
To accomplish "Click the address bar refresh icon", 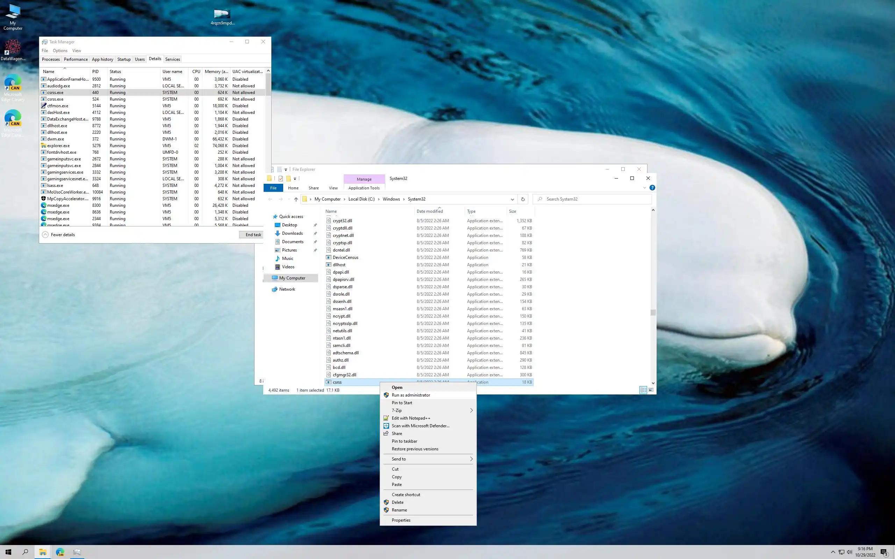I will (x=523, y=199).
